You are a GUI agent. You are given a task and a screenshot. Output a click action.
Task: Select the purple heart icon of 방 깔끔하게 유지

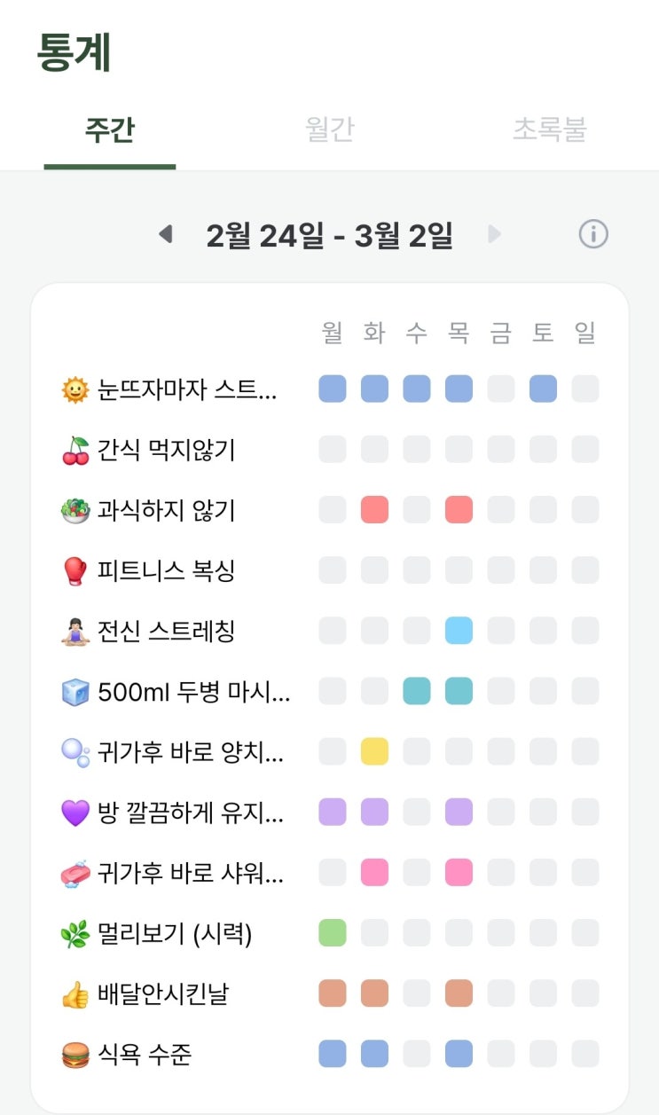75,813
